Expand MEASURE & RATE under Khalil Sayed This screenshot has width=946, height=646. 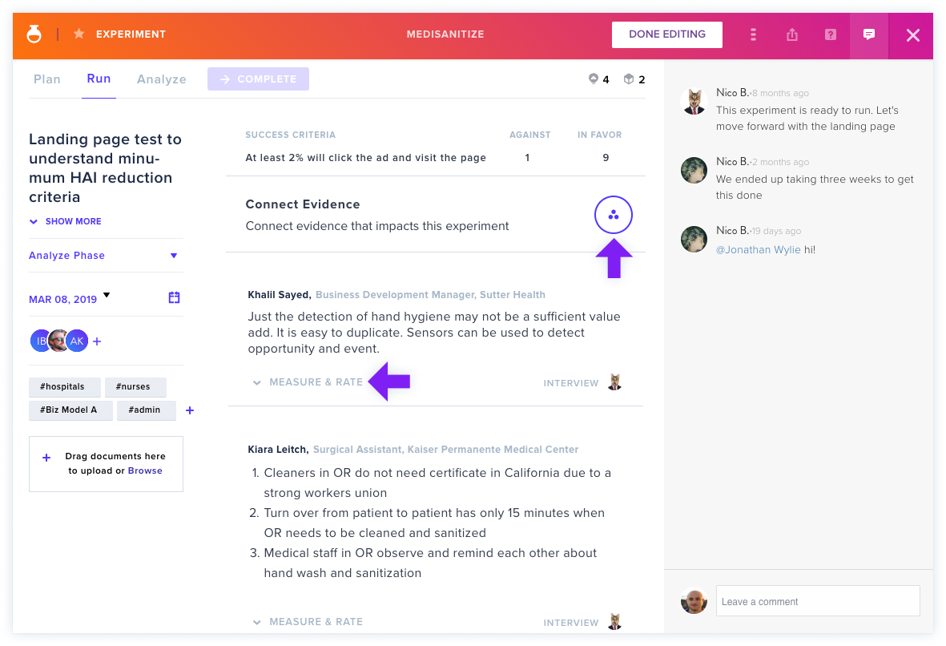308,382
